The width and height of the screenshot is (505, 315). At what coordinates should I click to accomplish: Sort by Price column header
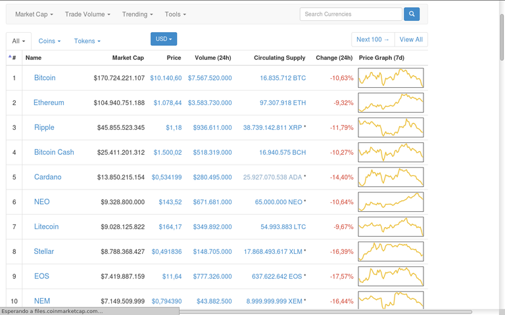point(174,58)
